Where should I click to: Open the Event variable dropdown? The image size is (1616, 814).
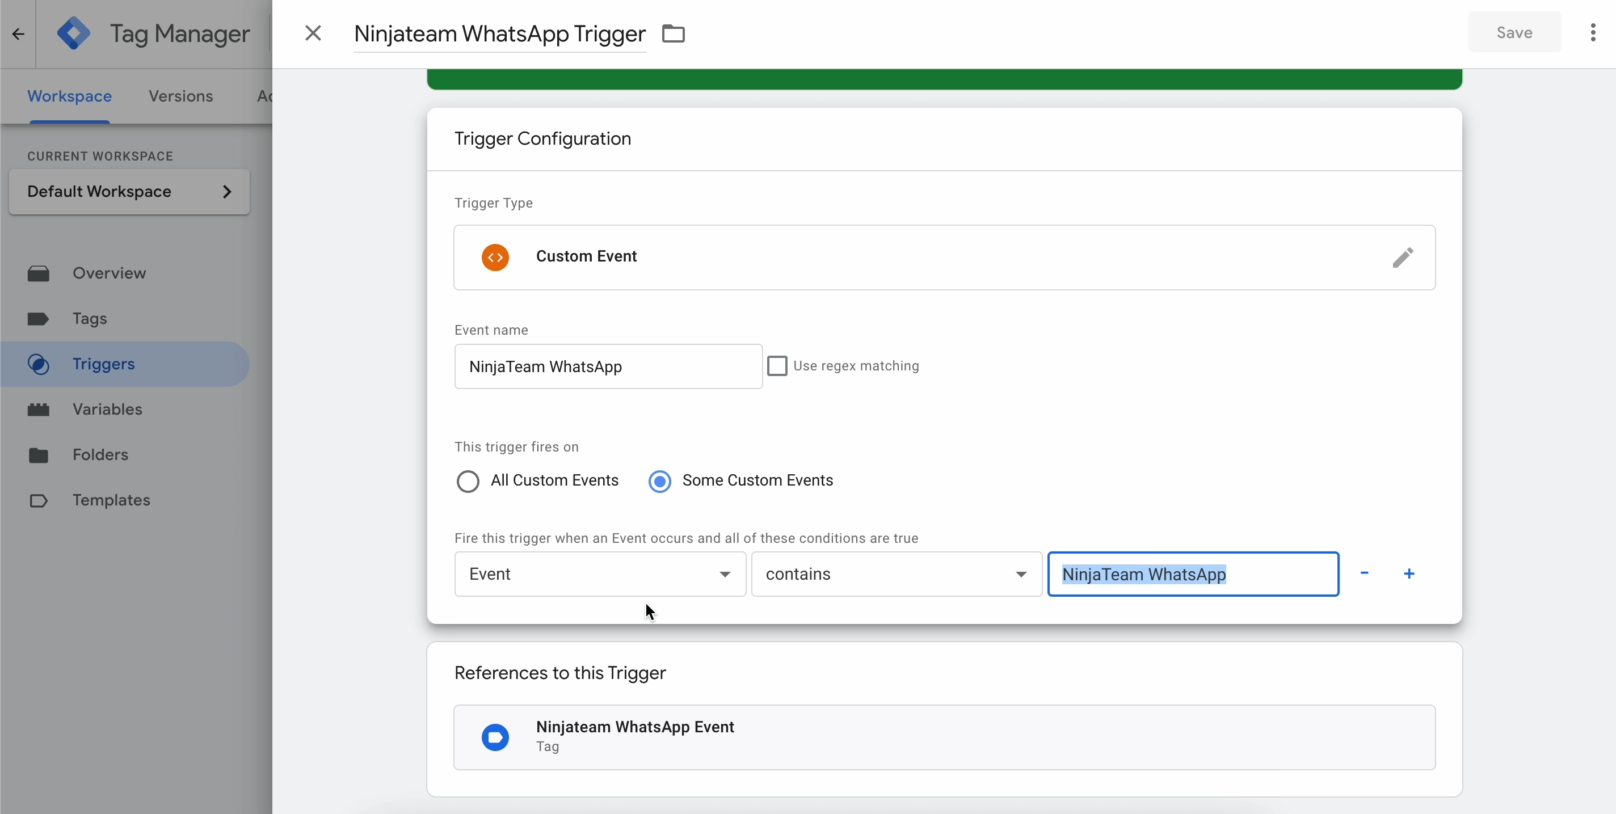click(x=600, y=574)
